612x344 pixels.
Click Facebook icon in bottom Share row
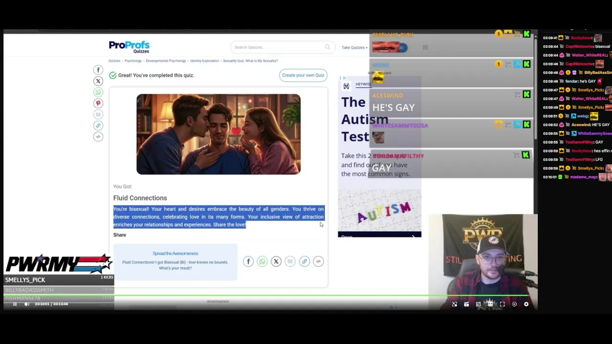[x=248, y=261]
